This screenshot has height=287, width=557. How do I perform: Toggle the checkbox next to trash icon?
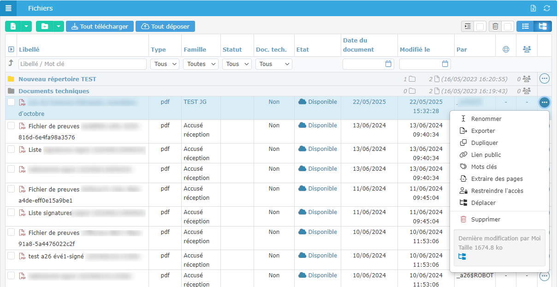click(508, 27)
